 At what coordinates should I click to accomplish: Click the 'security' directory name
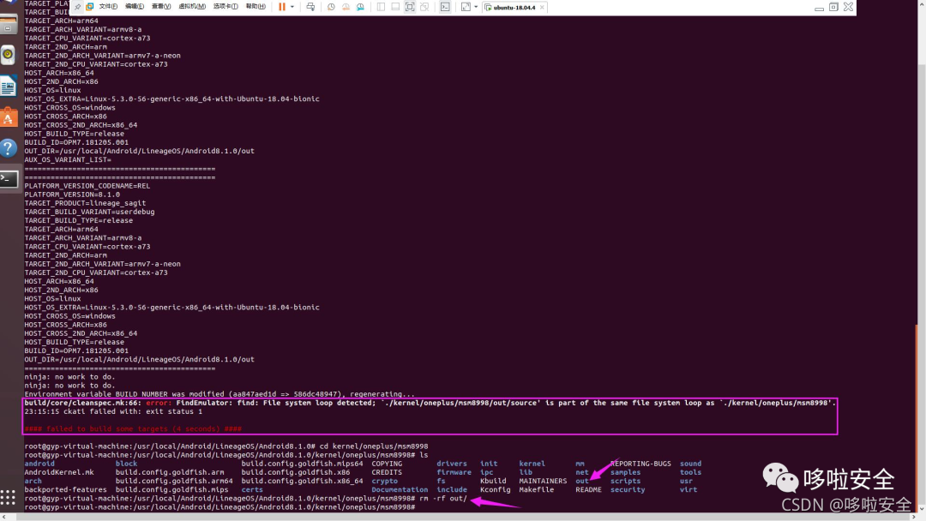click(x=628, y=490)
